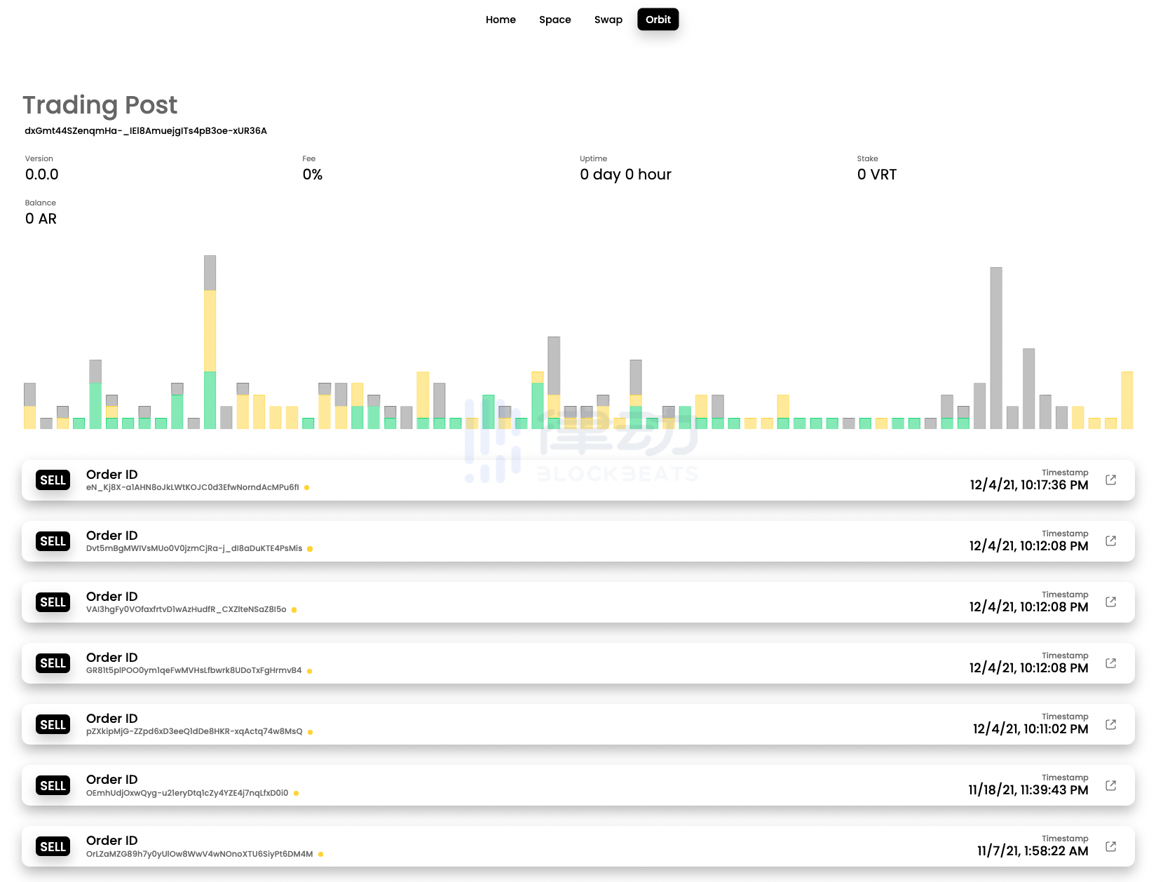Screen dimensions: 1163x882
Task: Click yellow status dot of order eN_Kj8X
Action: click(x=306, y=487)
